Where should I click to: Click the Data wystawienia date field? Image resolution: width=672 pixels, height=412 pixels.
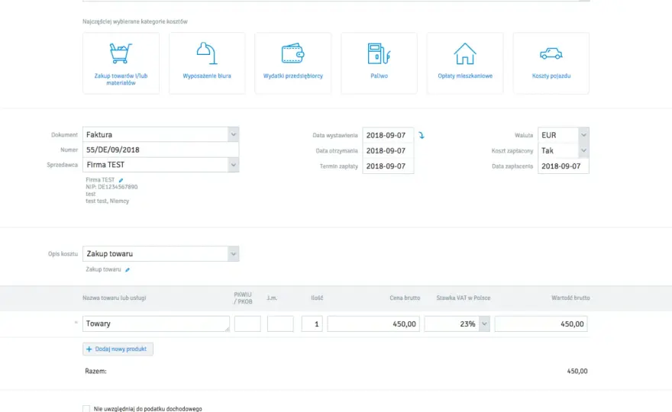pyautogui.click(x=388, y=135)
